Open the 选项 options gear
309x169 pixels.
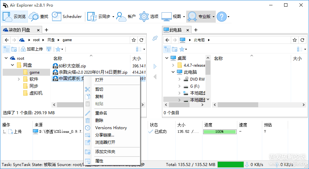point(149,17)
